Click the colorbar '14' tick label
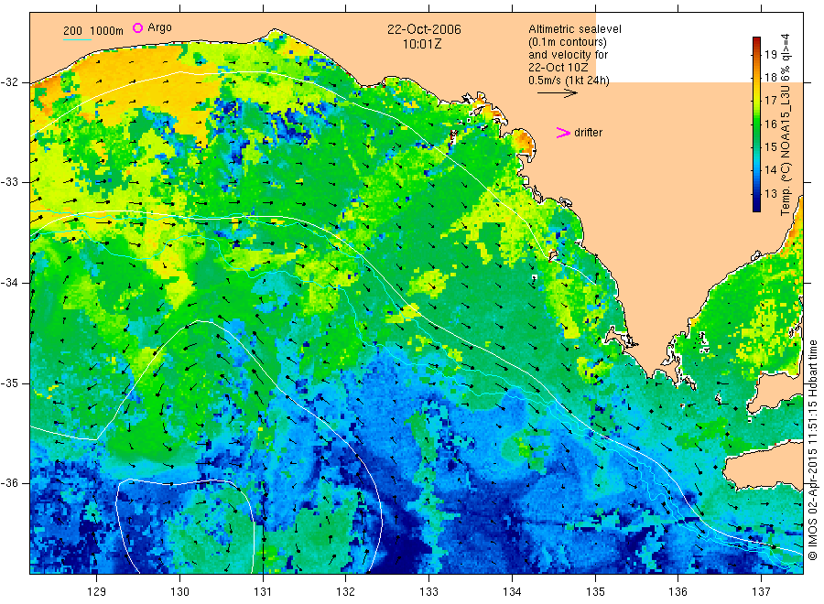 [770, 170]
